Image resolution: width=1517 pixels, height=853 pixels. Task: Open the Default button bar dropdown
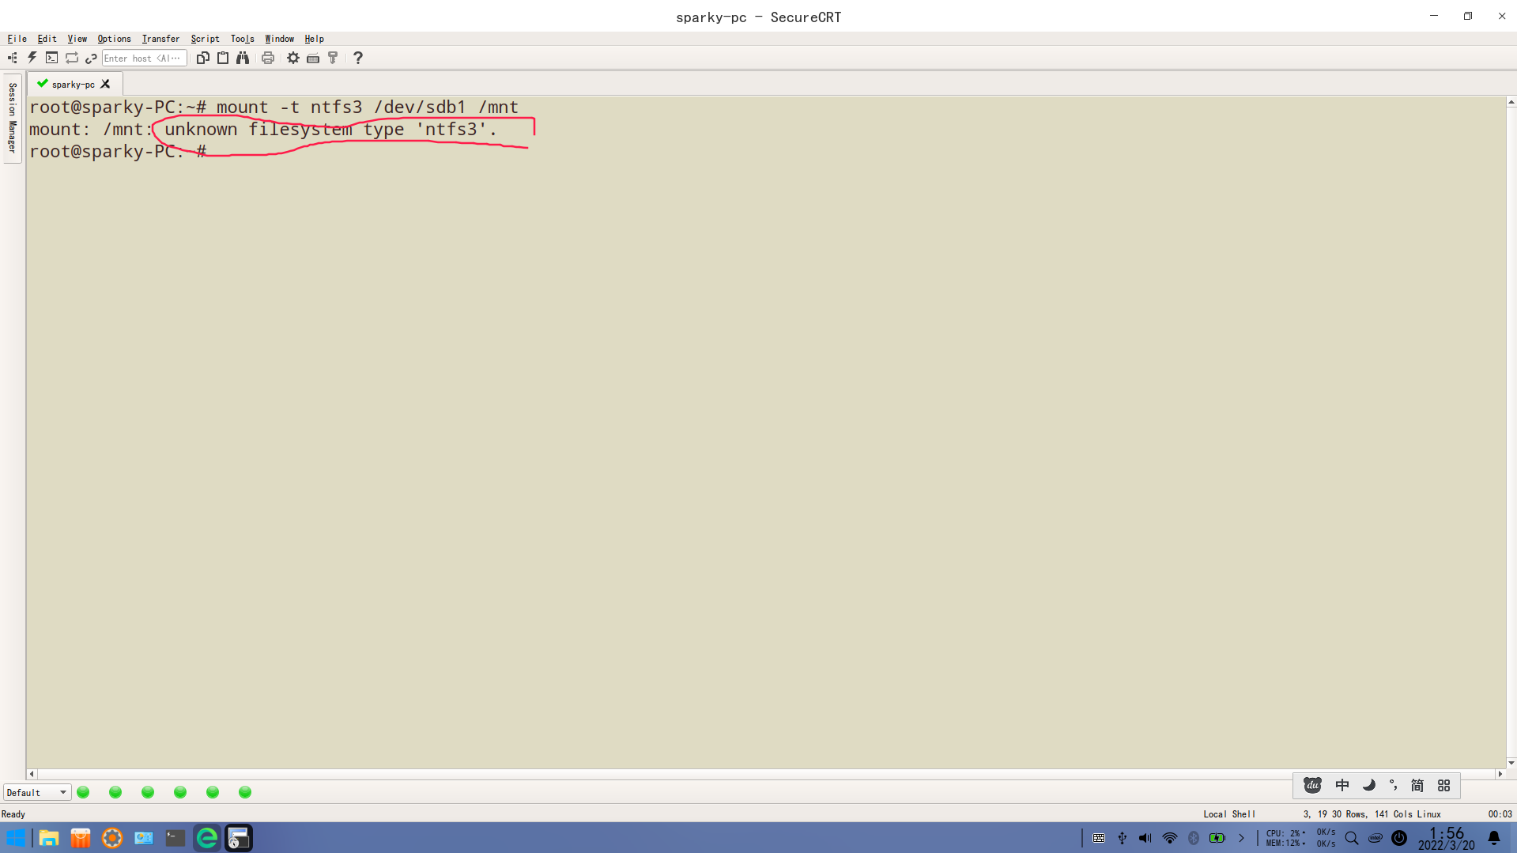pyautogui.click(x=37, y=792)
